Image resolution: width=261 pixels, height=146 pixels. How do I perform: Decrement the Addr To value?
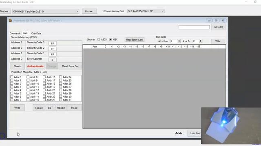(x=200, y=42)
